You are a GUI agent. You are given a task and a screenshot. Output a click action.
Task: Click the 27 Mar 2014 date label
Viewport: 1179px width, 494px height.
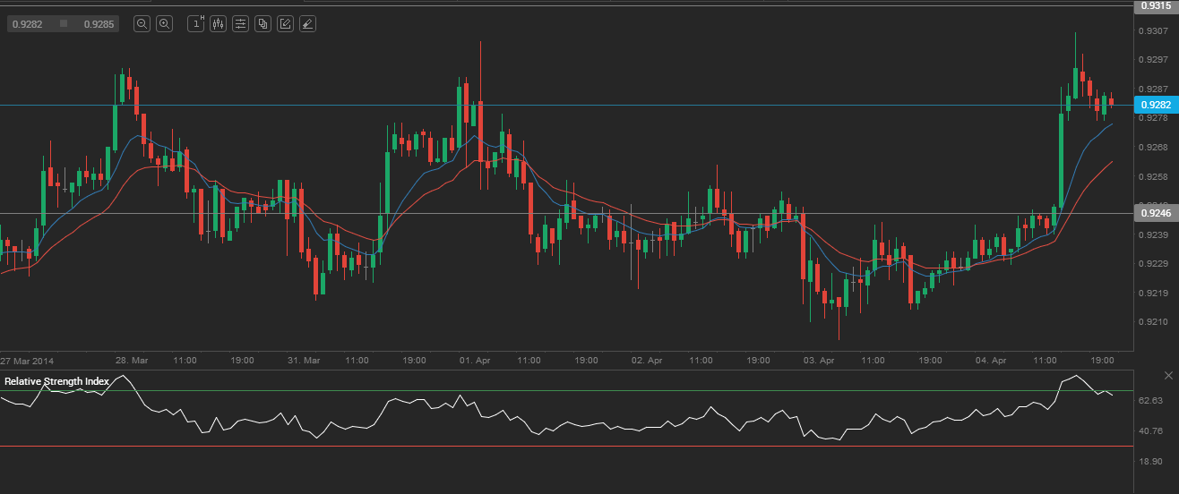point(26,360)
